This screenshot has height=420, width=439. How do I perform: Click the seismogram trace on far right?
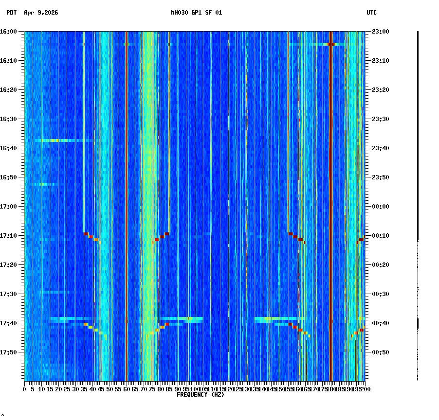(418, 194)
